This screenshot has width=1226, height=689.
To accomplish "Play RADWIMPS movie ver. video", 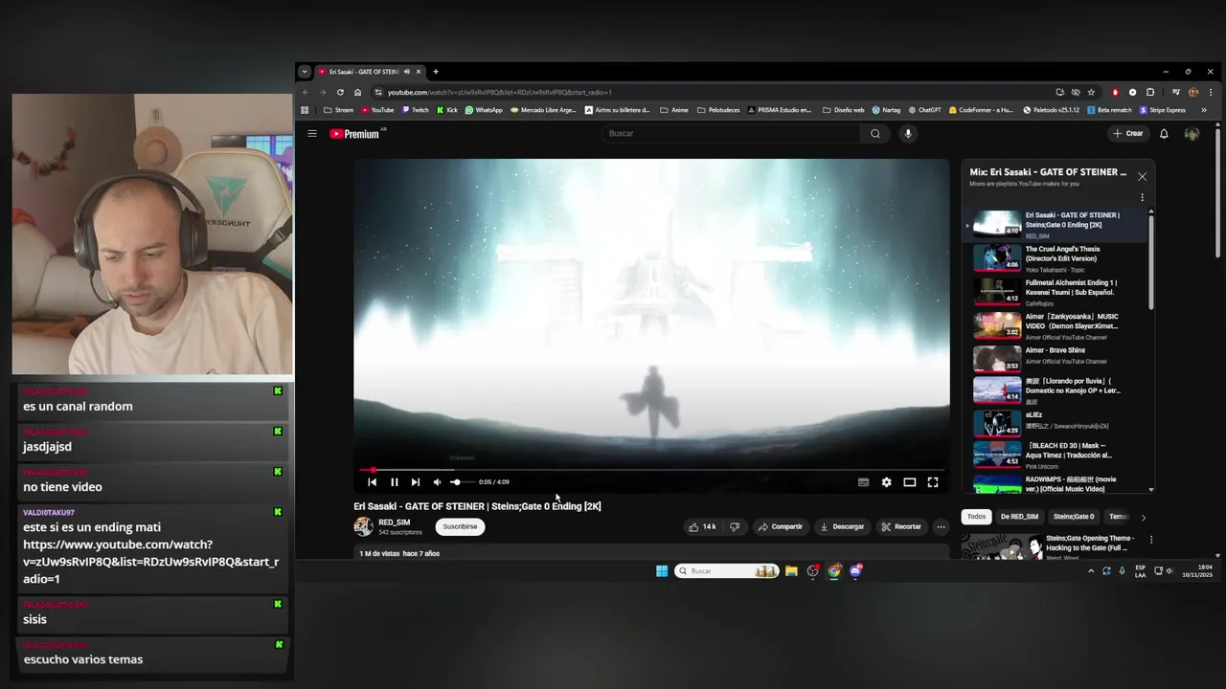I will point(1057,484).
